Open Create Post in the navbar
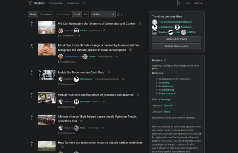238x153 pixels. coord(73,3)
